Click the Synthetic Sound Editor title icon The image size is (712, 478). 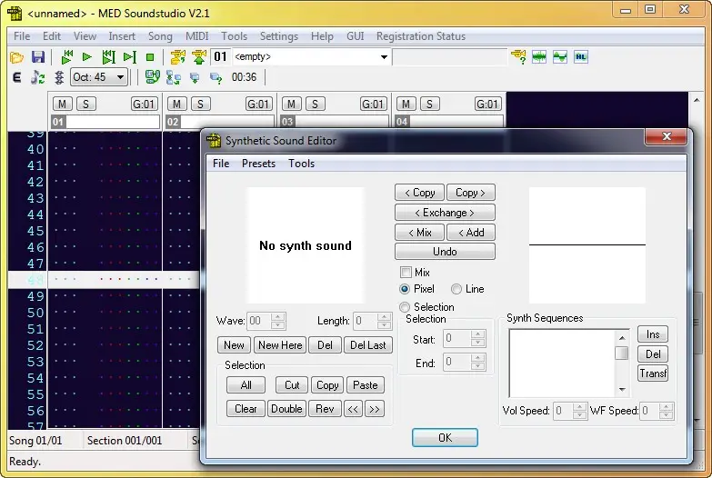214,141
